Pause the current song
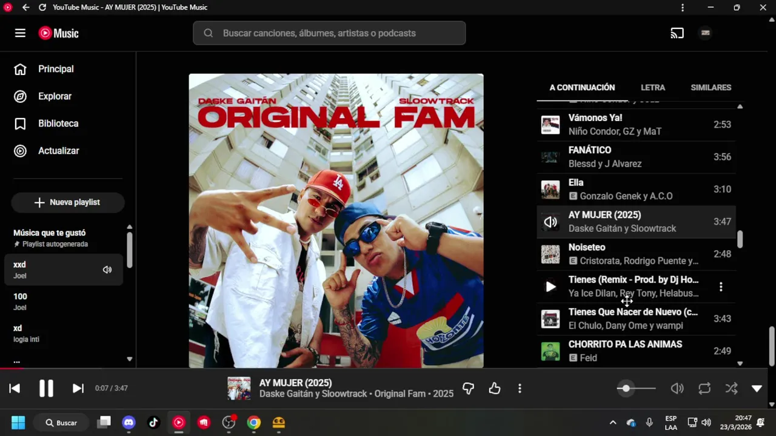 (47, 388)
